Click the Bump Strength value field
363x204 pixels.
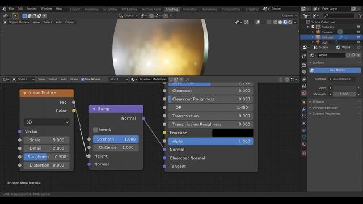[x=116, y=139]
